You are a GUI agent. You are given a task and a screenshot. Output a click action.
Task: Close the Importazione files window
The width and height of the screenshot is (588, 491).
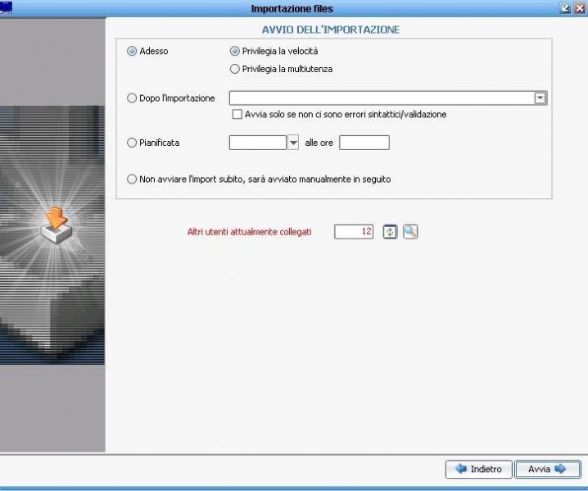(579, 7)
